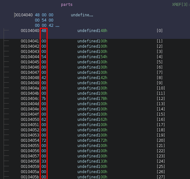This screenshot has width=190, height=179.
Task: Click index label [17]
Action: 161,125
